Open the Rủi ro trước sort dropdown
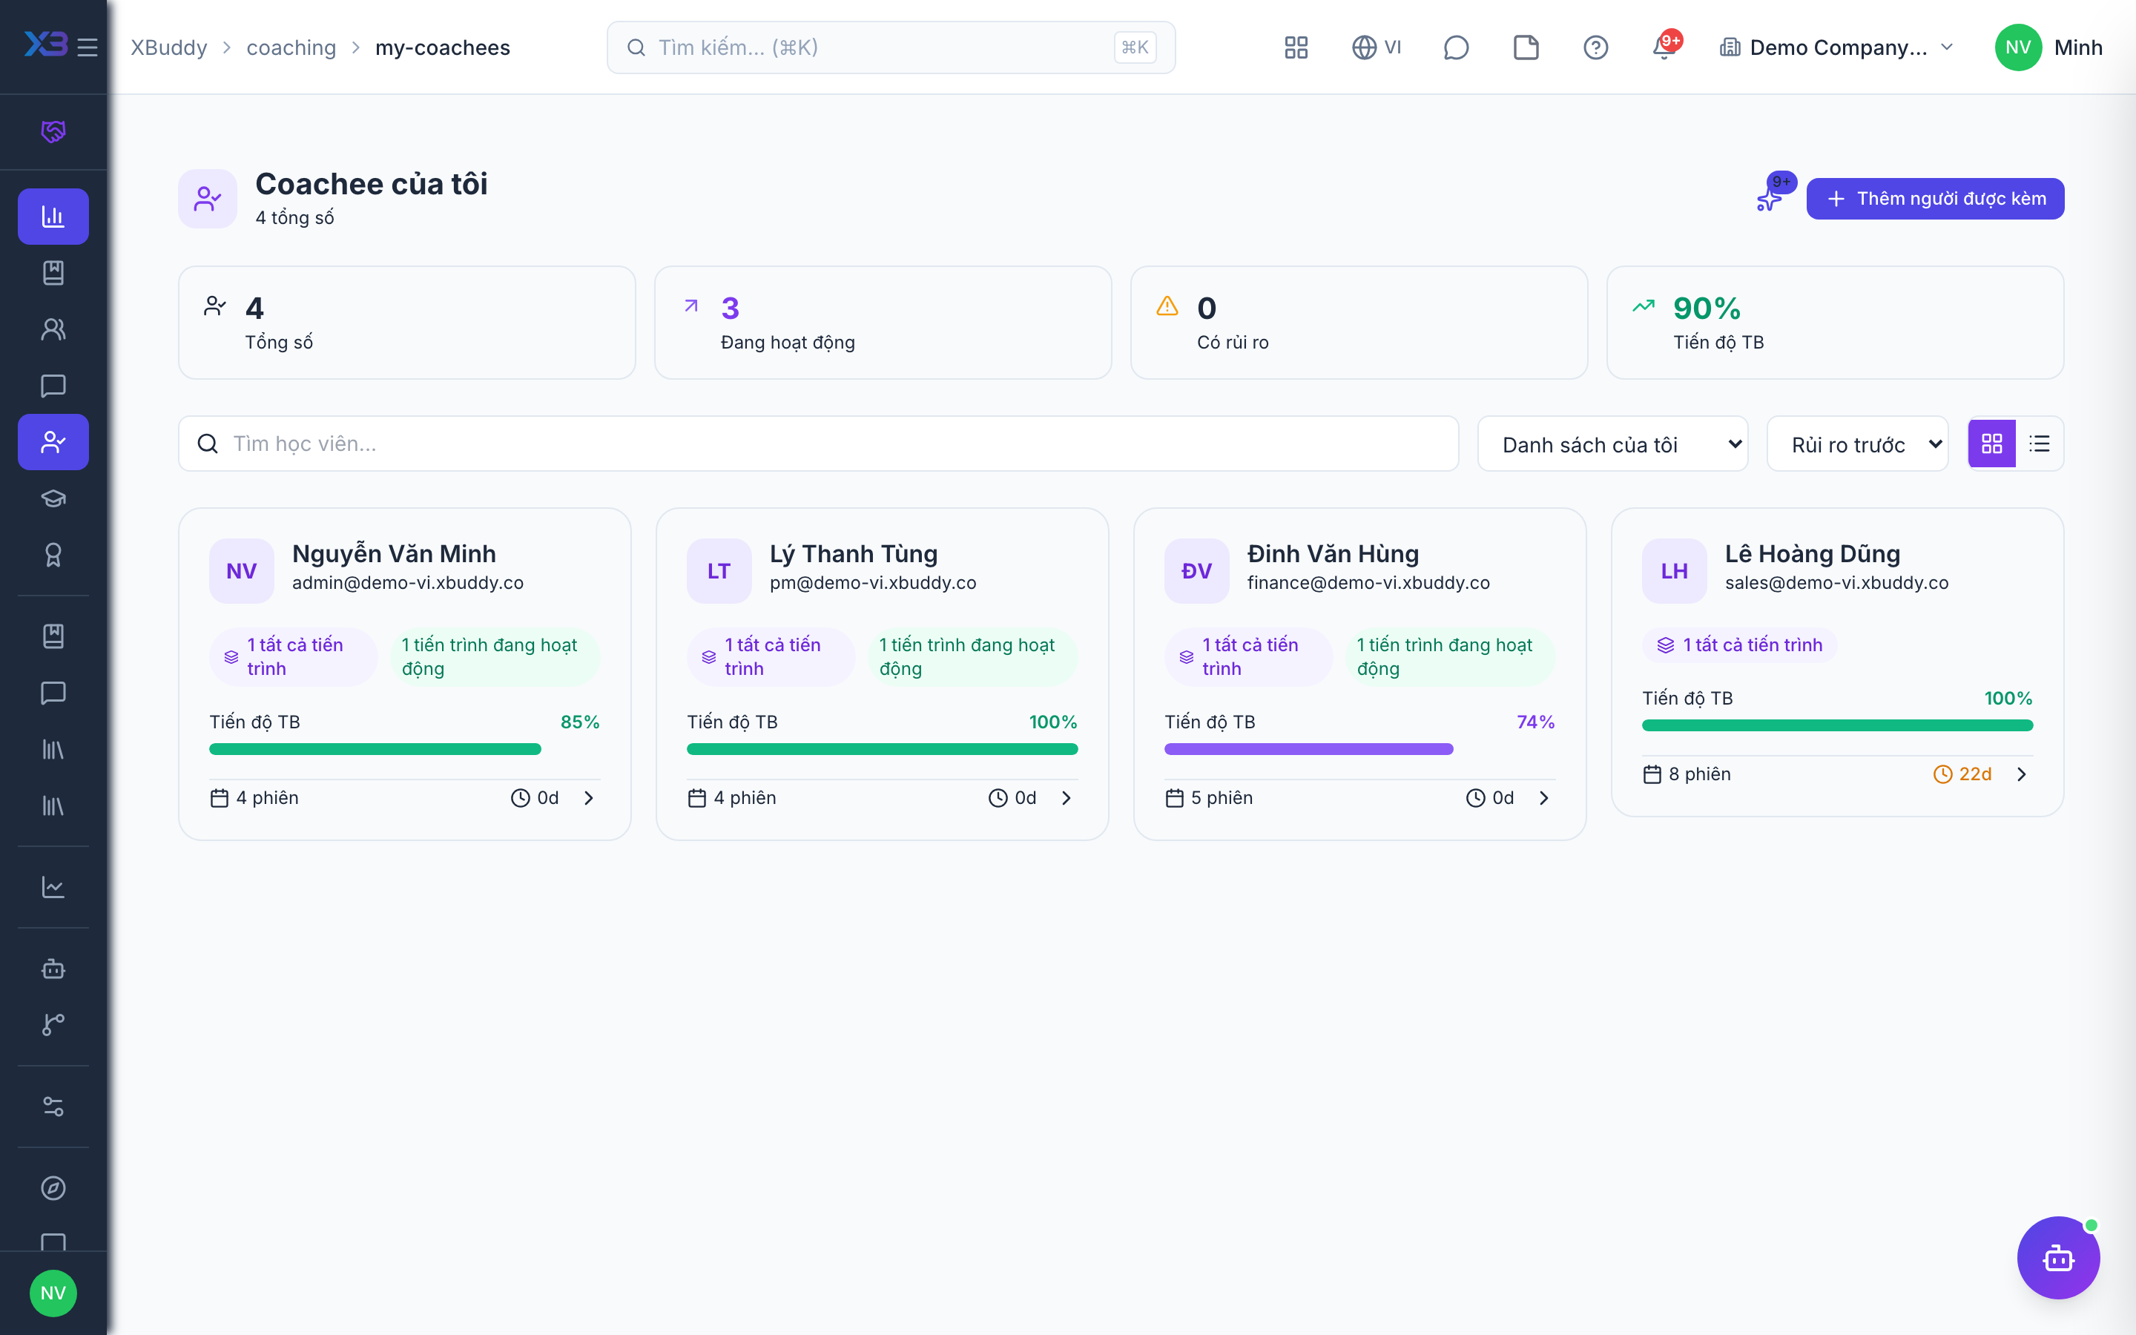The height and width of the screenshot is (1335, 2136). [x=1857, y=444]
